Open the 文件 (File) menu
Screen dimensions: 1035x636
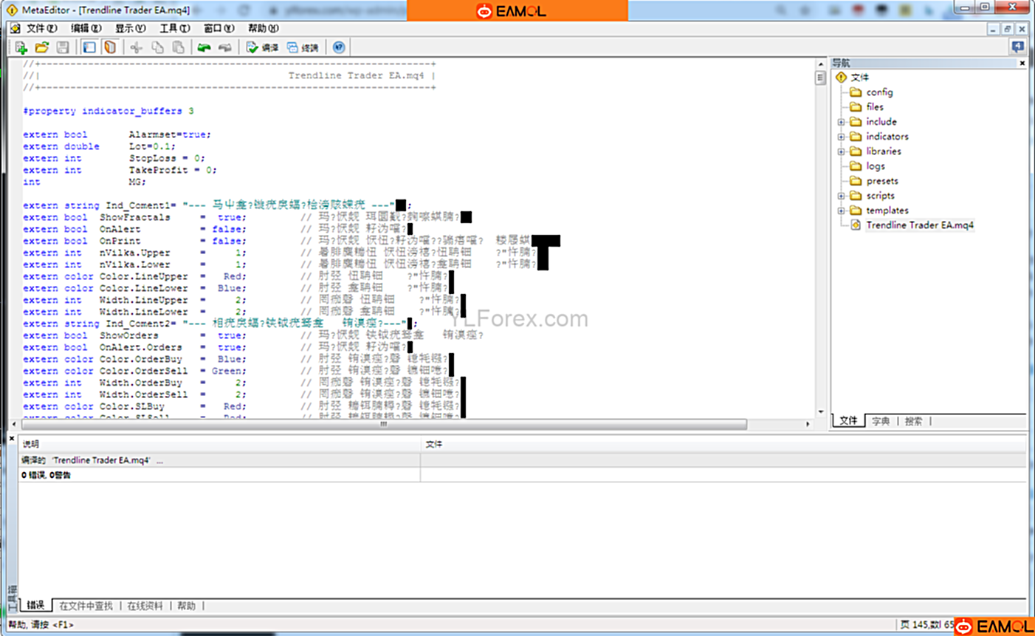tap(41, 28)
